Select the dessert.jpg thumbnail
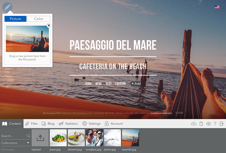Viewport: 226px width, 153px height. tap(76, 138)
